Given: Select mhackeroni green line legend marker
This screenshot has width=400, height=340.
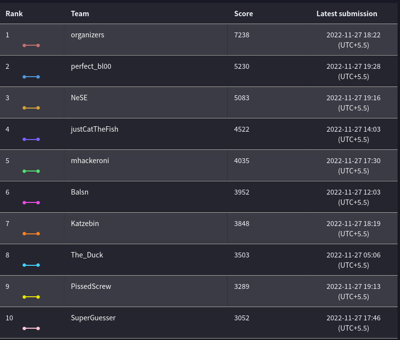Looking at the screenshot, I should coord(31,171).
